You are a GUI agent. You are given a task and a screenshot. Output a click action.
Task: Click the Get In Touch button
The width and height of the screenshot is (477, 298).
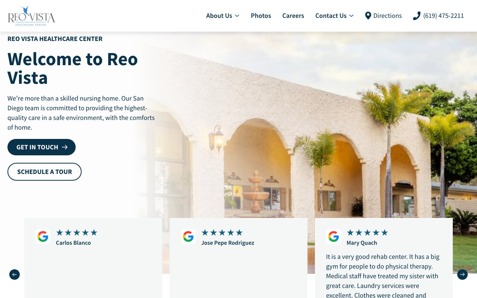41,147
